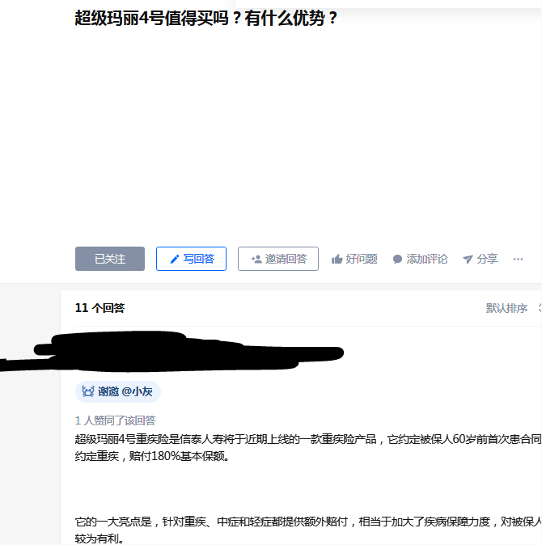
Task: Click the answer paragraph about 信泰人寿
Action: click(308, 448)
